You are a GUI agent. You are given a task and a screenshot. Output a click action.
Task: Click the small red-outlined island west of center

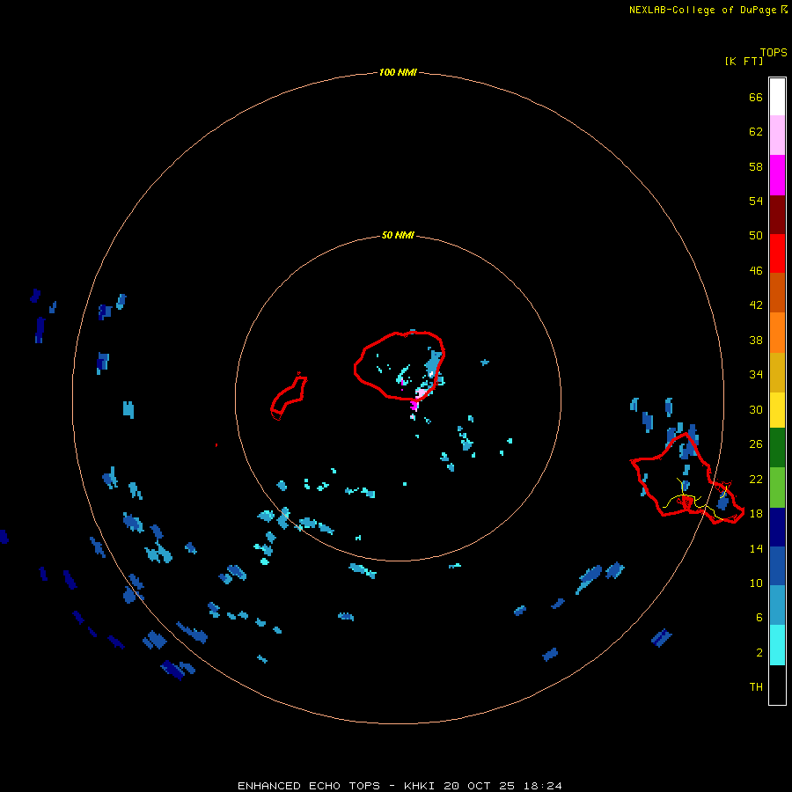point(289,397)
